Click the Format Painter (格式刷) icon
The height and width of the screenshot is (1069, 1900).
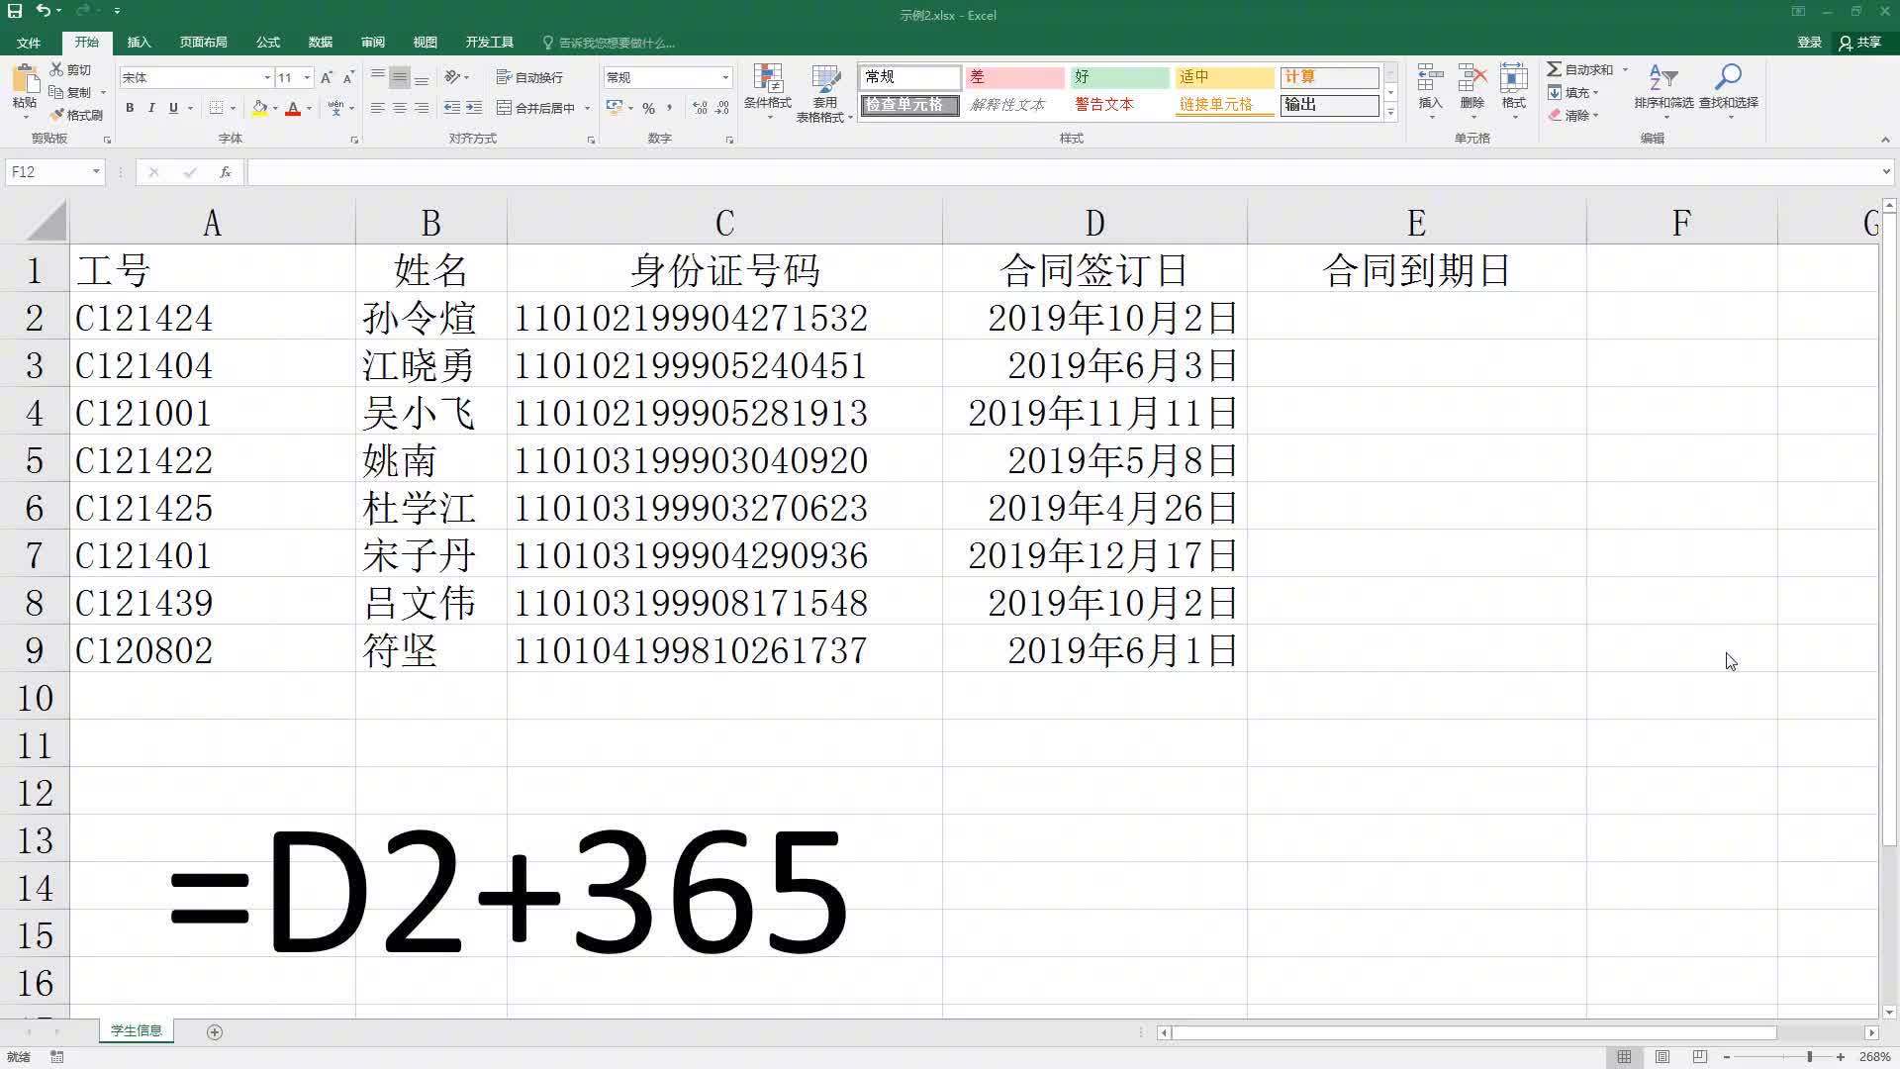[x=58, y=115]
